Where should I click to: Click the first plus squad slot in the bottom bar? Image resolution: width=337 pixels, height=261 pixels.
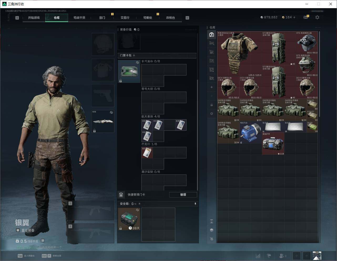pos(296,256)
